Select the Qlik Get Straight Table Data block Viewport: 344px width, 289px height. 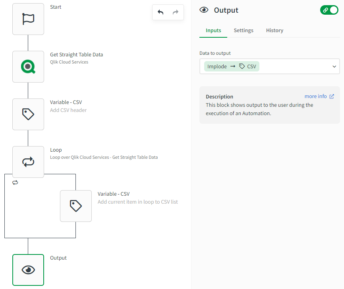pos(28,67)
